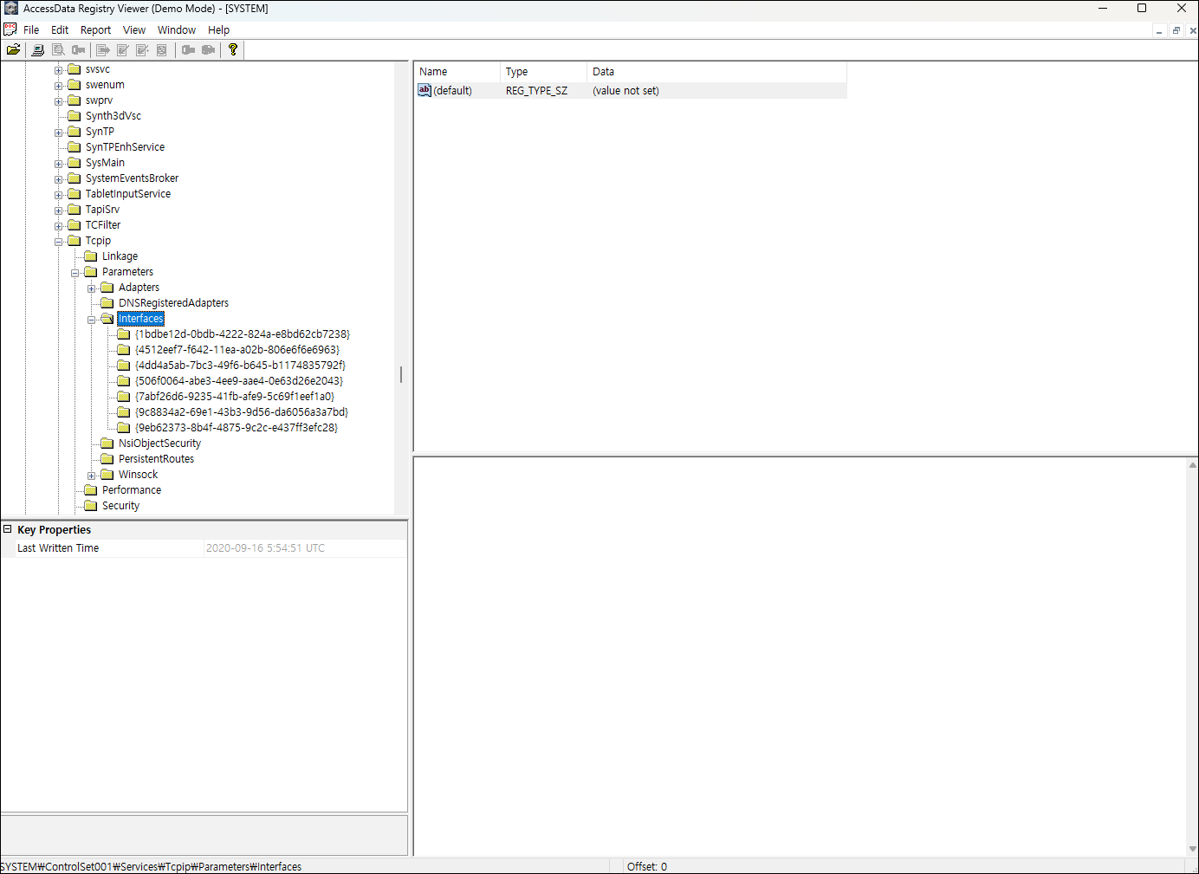Open the Report menu
Image resolution: width=1199 pixels, height=874 pixels.
96,29
